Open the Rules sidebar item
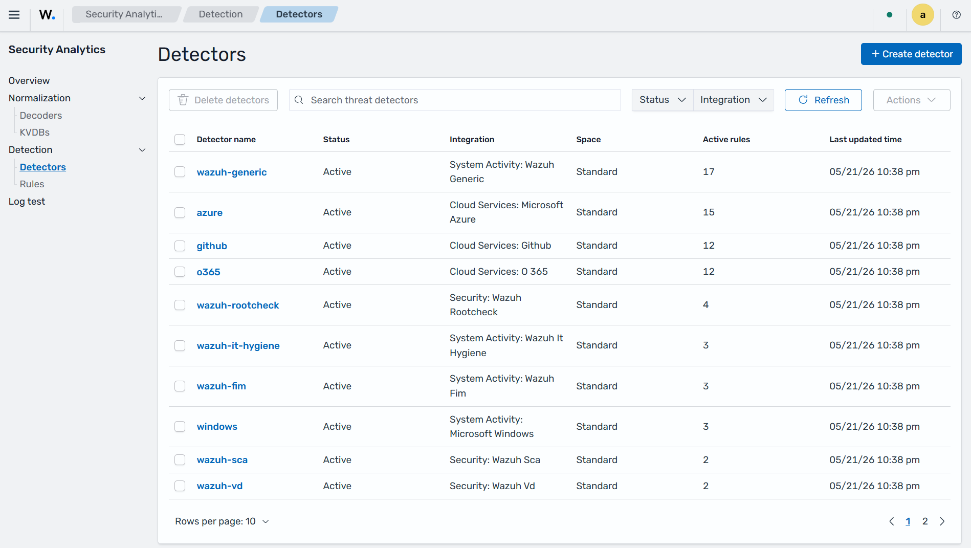The height and width of the screenshot is (548, 971). [x=32, y=184]
